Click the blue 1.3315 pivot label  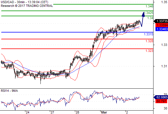149,34
